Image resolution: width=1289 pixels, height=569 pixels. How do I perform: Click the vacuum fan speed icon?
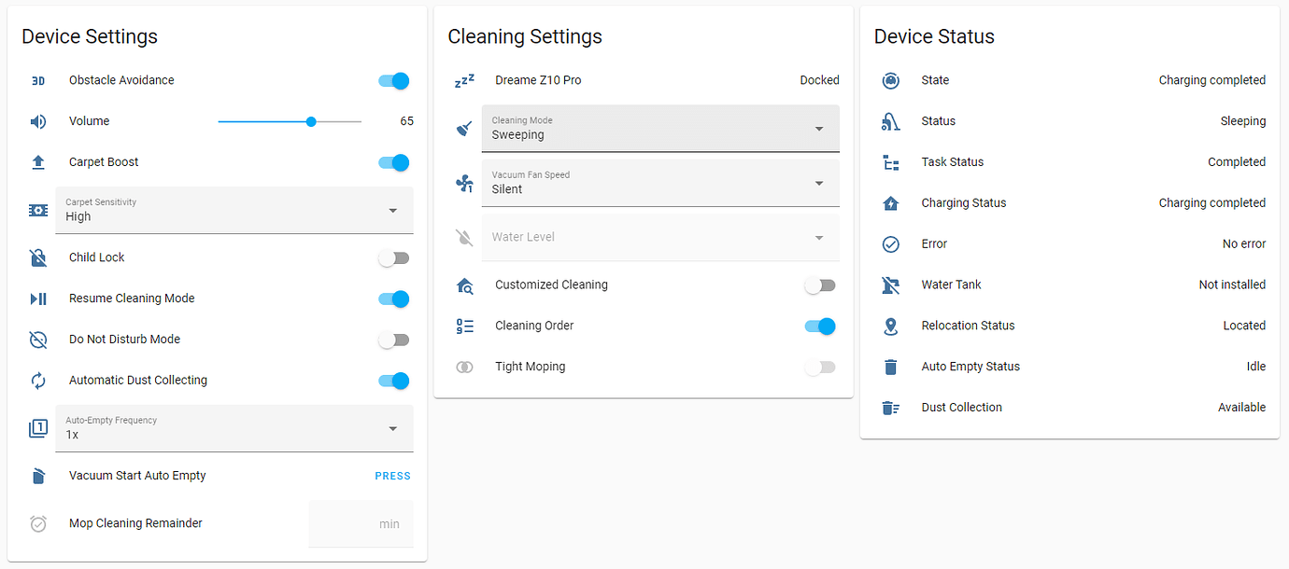[464, 182]
